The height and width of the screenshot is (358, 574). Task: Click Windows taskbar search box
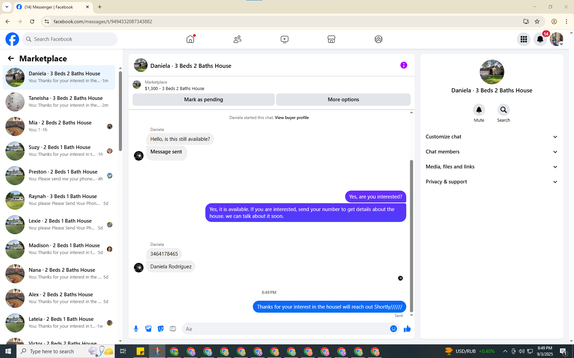click(x=66, y=351)
